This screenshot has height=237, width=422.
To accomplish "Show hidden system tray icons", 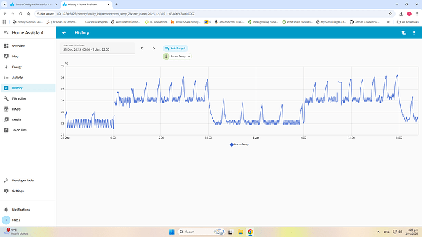I will coord(378,232).
